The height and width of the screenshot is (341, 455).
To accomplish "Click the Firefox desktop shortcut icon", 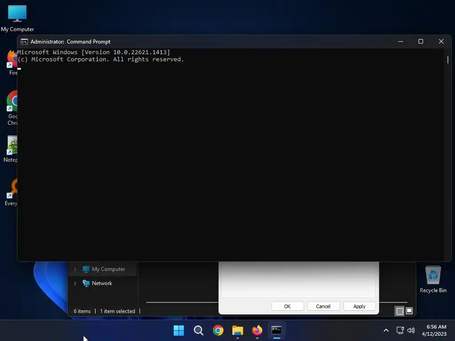I will [12, 59].
